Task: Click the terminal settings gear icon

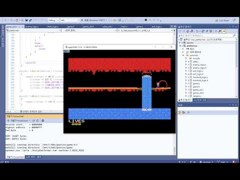Action: [x=43, y=120]
